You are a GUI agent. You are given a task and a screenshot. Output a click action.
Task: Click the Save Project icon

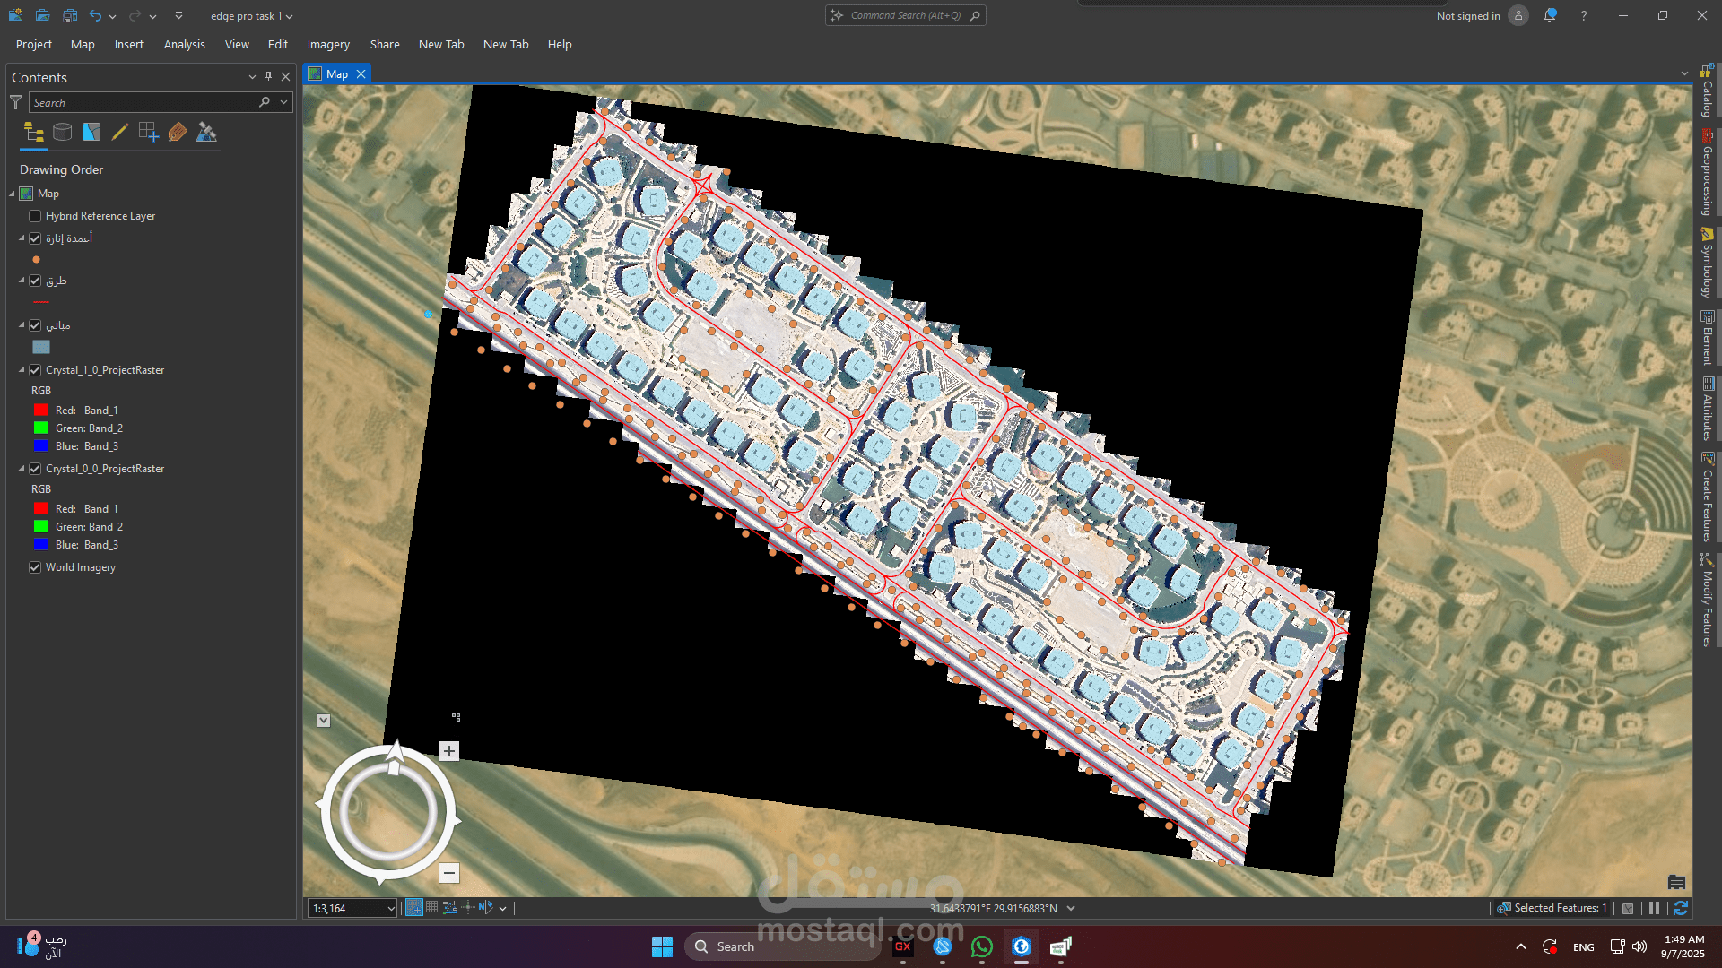pyautogui.click(x=69, y=15)
